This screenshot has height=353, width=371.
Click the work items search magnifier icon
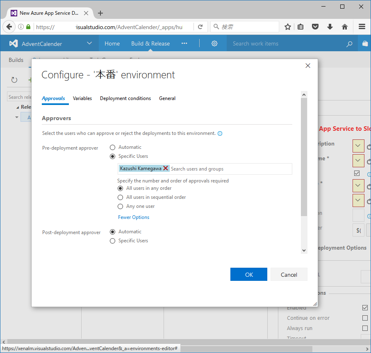tap(349, 44)
